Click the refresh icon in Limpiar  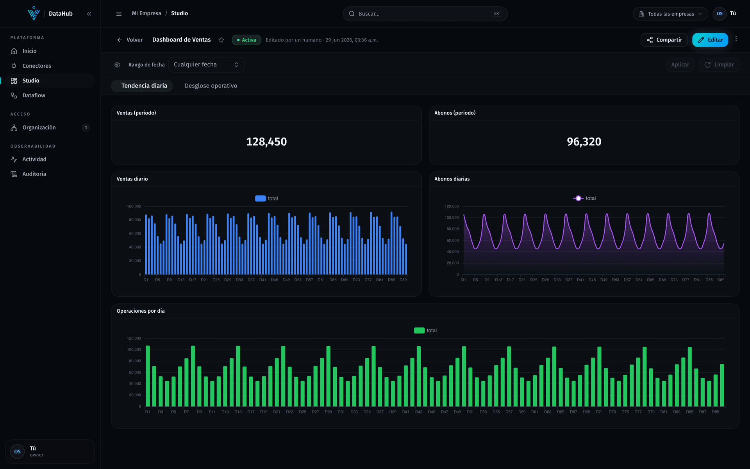pyautogui.click(x=707, y=64)
